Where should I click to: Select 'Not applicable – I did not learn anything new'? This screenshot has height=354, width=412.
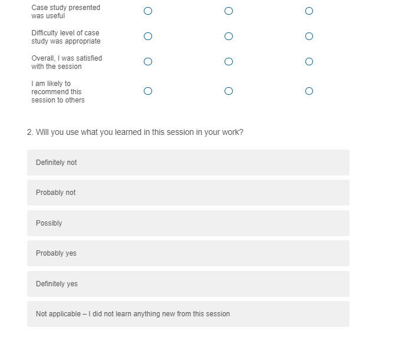click(188, 314)
